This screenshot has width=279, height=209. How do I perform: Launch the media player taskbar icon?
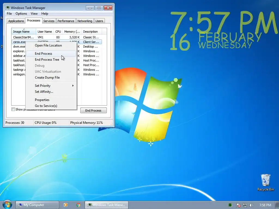click(x=65, y=205)
